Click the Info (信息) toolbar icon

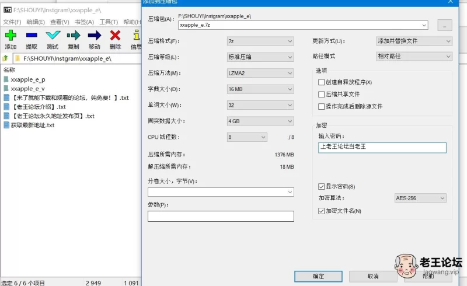coord(137,35)
